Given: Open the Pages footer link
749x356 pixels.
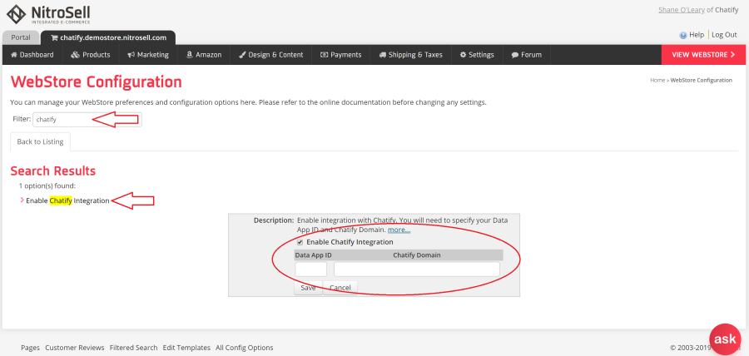Looking at the screenshot, I should 30,348.
